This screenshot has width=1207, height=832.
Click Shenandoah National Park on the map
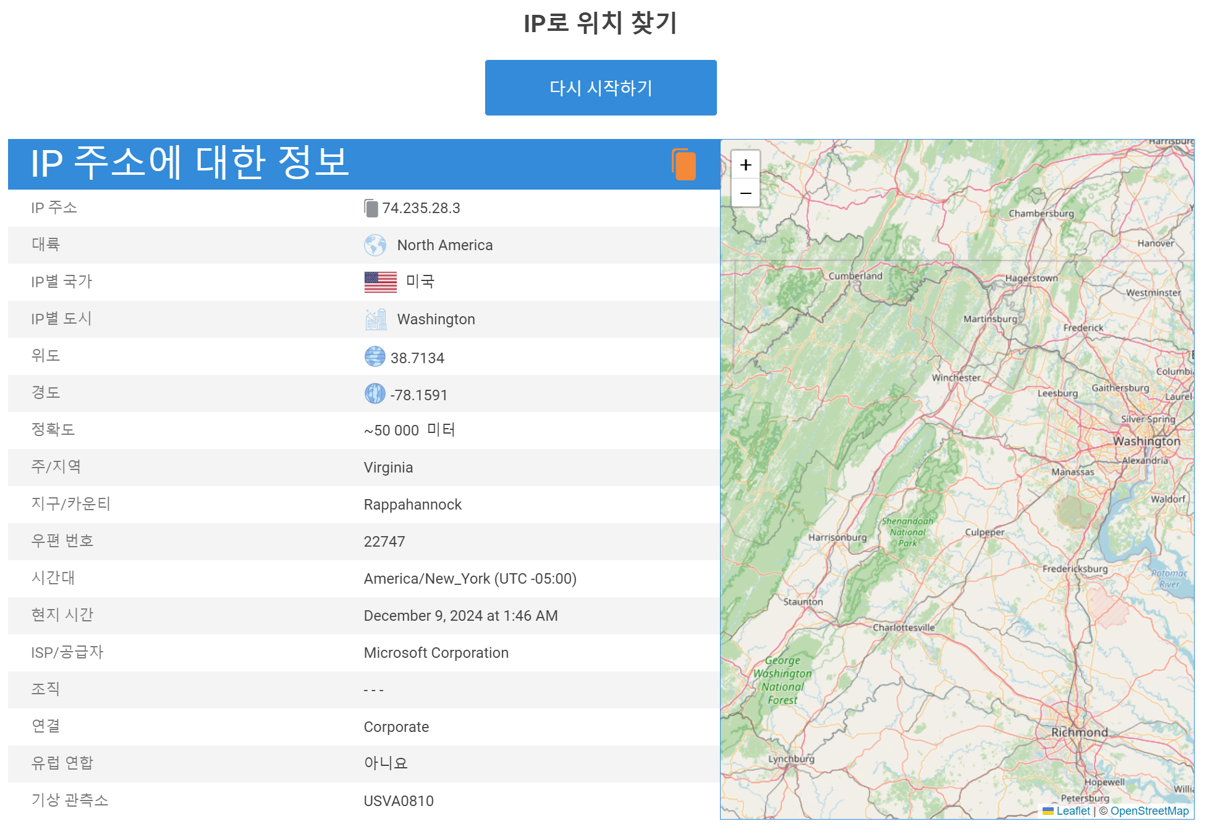(907, 532)
